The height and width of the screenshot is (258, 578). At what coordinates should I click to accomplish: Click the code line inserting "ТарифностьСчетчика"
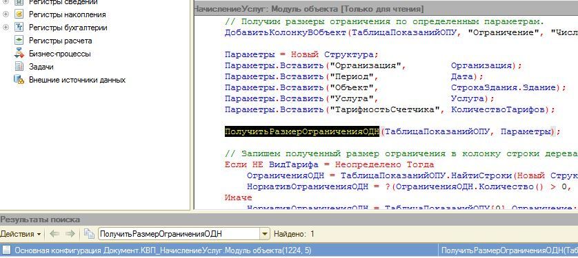(390, 109)
